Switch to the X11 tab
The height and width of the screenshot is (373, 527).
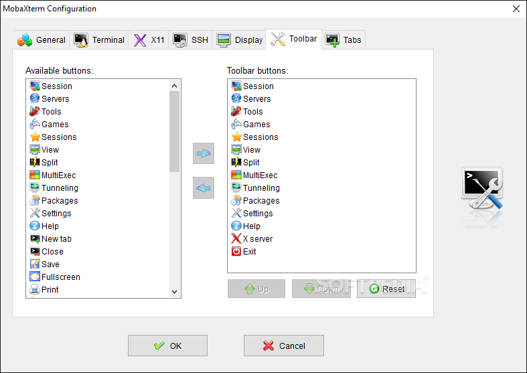coord(148,40)
